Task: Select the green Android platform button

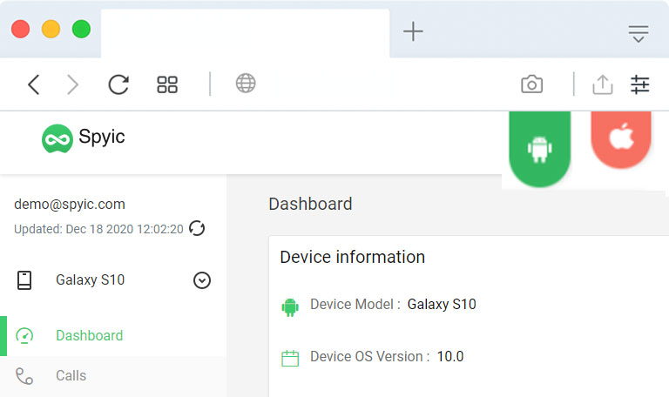Action: (540, 148)
